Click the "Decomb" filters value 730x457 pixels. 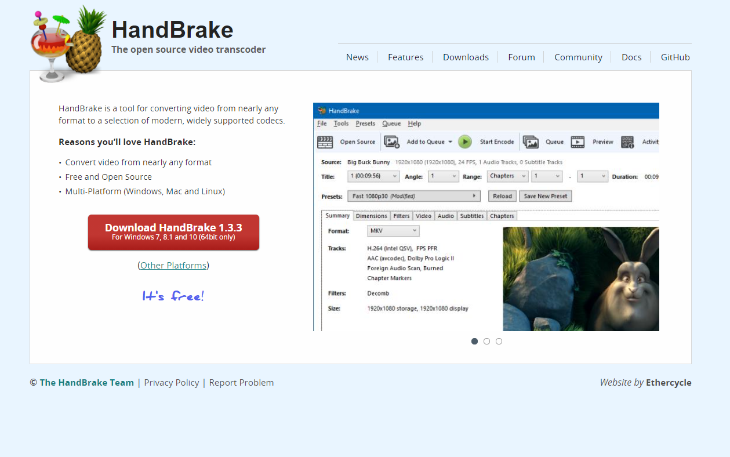378,293
